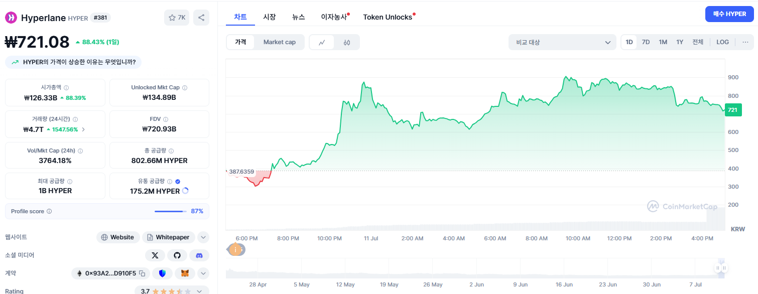
Task: Click the 매수 HYPER buy button
Action: coord(730,14)
